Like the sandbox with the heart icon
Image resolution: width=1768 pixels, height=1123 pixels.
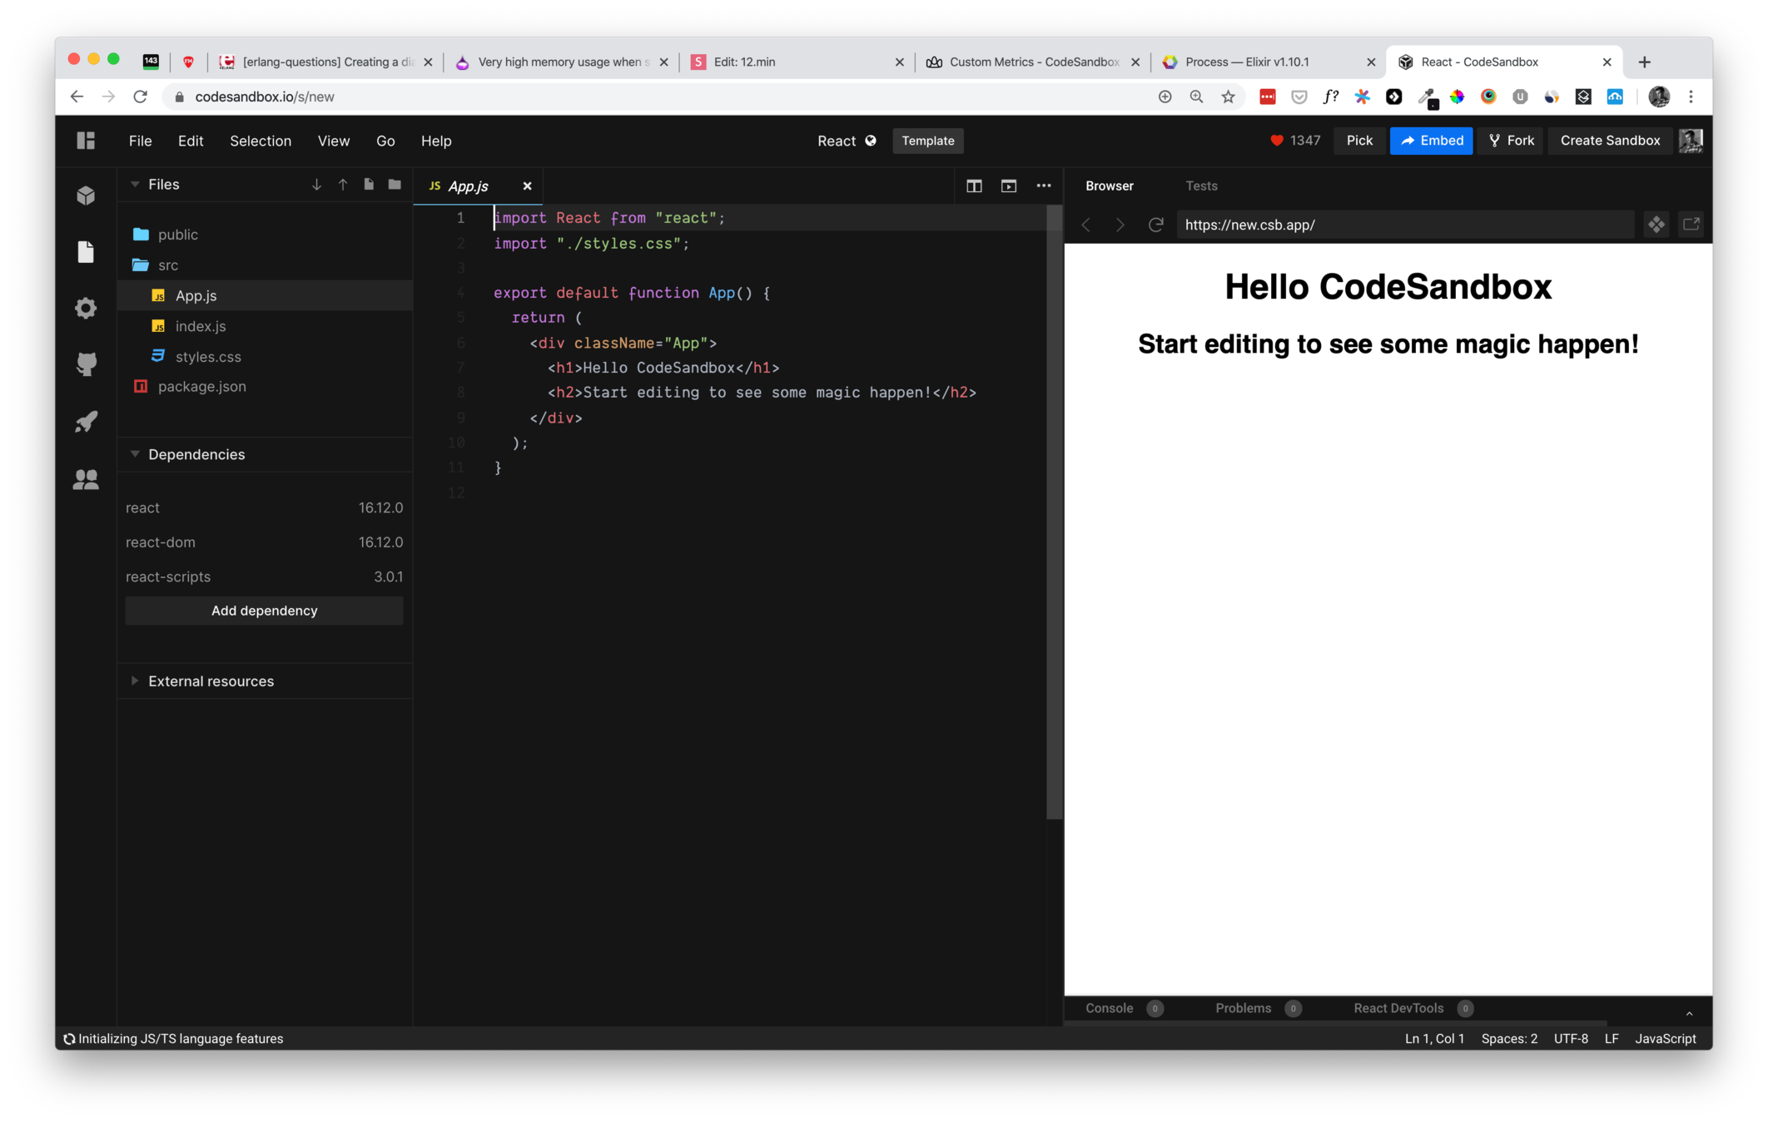[x=1276, y=141]
